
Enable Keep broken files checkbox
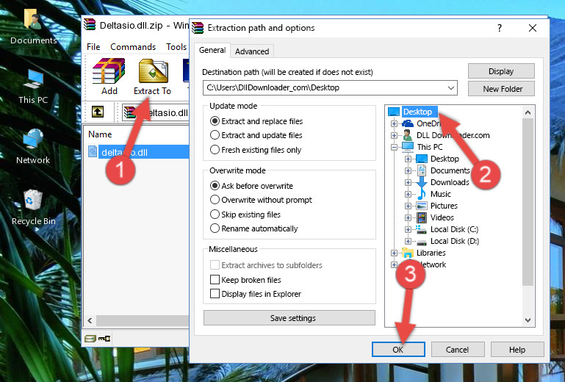click(215, 280)
